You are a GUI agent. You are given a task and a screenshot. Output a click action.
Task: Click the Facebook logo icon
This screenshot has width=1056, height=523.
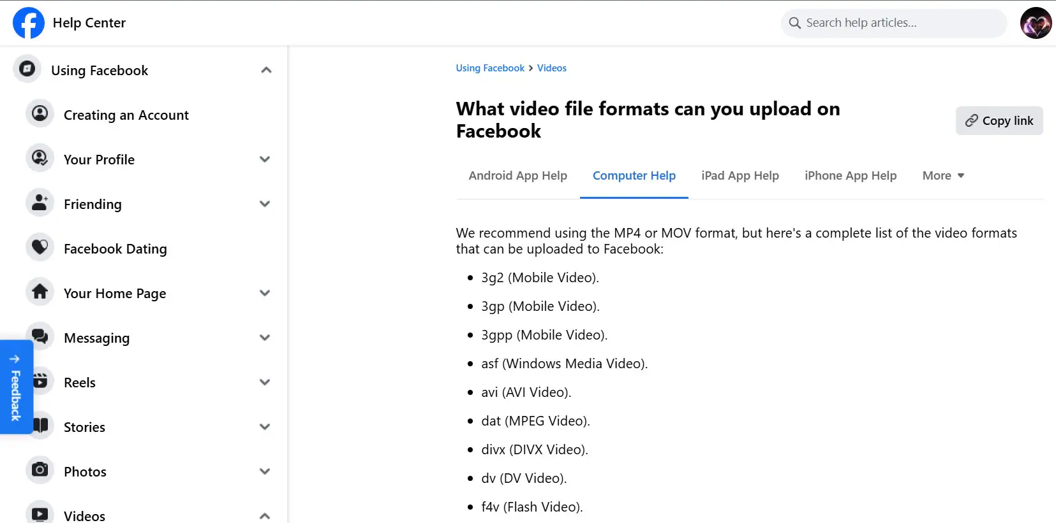[29, 23]
